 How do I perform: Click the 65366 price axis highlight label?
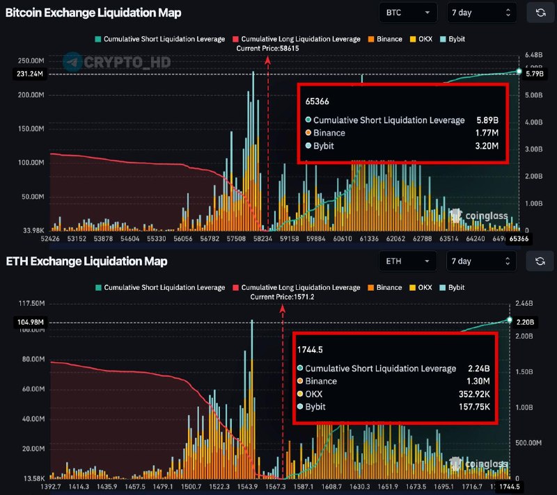[519, 238]
